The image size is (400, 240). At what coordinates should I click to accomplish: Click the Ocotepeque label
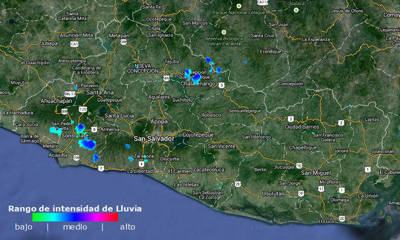pyautogui.click(x=159, y=19)
